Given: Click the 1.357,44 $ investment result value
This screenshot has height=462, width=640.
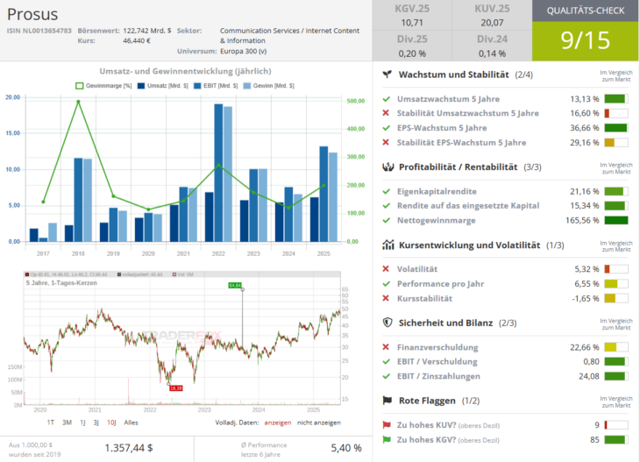Looking at the screenshot, I should coord(129,448).
